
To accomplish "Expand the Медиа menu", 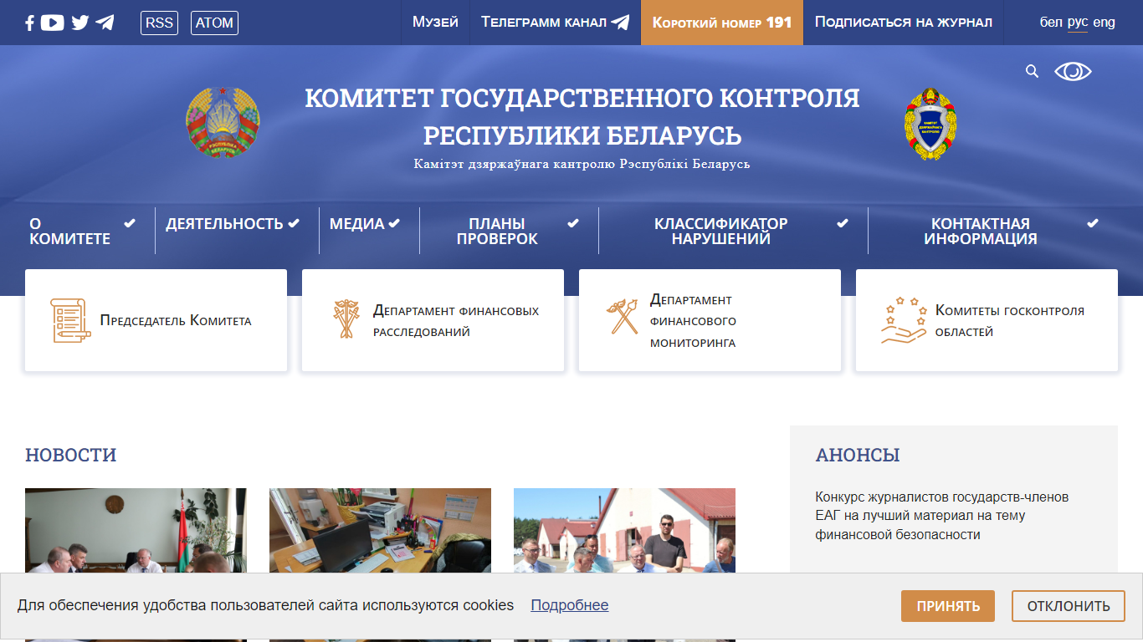I will tap(365, 223).
